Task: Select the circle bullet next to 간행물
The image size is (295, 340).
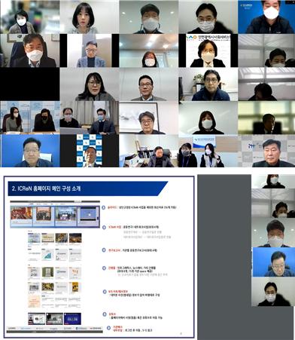Action: (104, 268)
